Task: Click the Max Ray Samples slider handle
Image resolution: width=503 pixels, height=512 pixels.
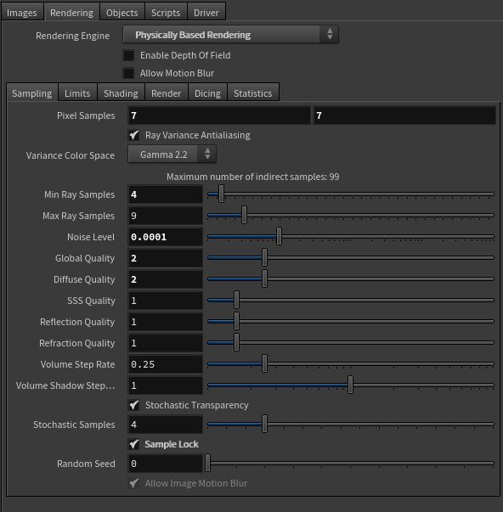Action: pyautogui.click(x=244, y=215)
